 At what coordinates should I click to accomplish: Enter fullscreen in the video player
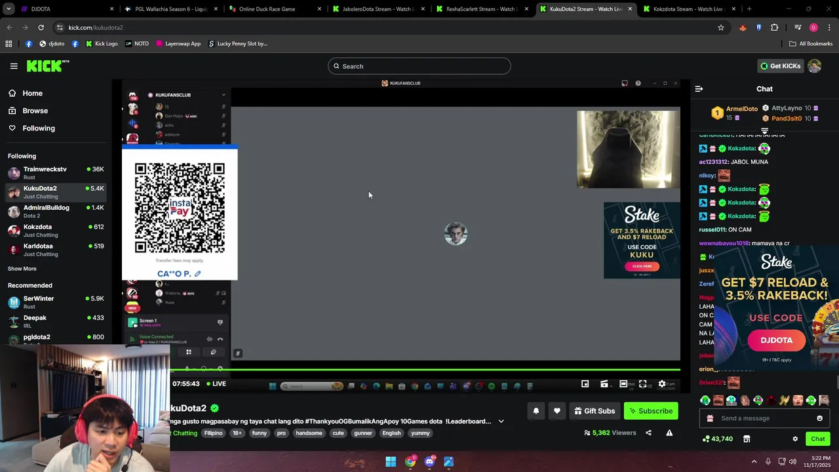coord(643,384)
